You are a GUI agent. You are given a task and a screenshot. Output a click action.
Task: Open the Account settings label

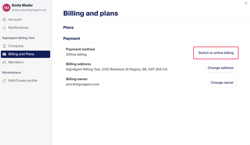[x=15, y=19]
